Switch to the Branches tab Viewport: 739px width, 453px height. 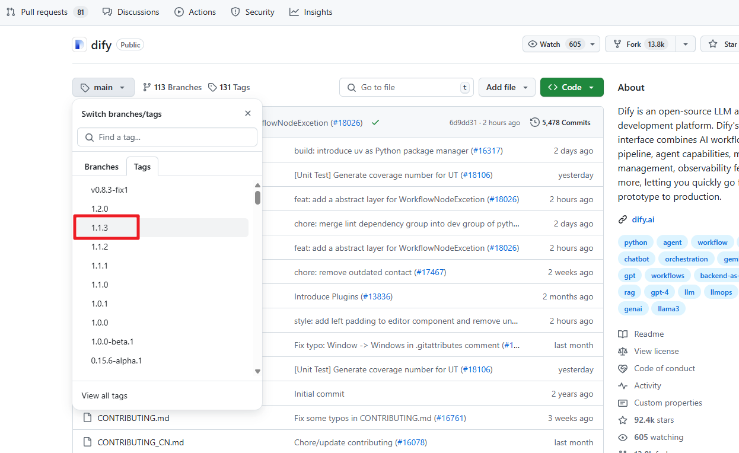101,167
